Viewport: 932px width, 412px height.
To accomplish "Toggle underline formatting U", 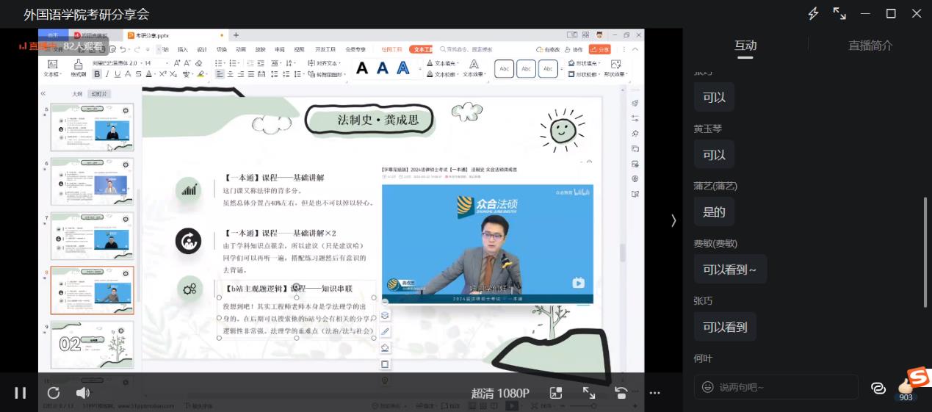I will tap(118, 74).
